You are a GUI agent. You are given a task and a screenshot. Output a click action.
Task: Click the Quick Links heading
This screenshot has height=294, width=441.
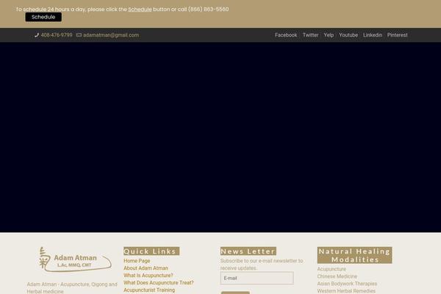[151, 251]
